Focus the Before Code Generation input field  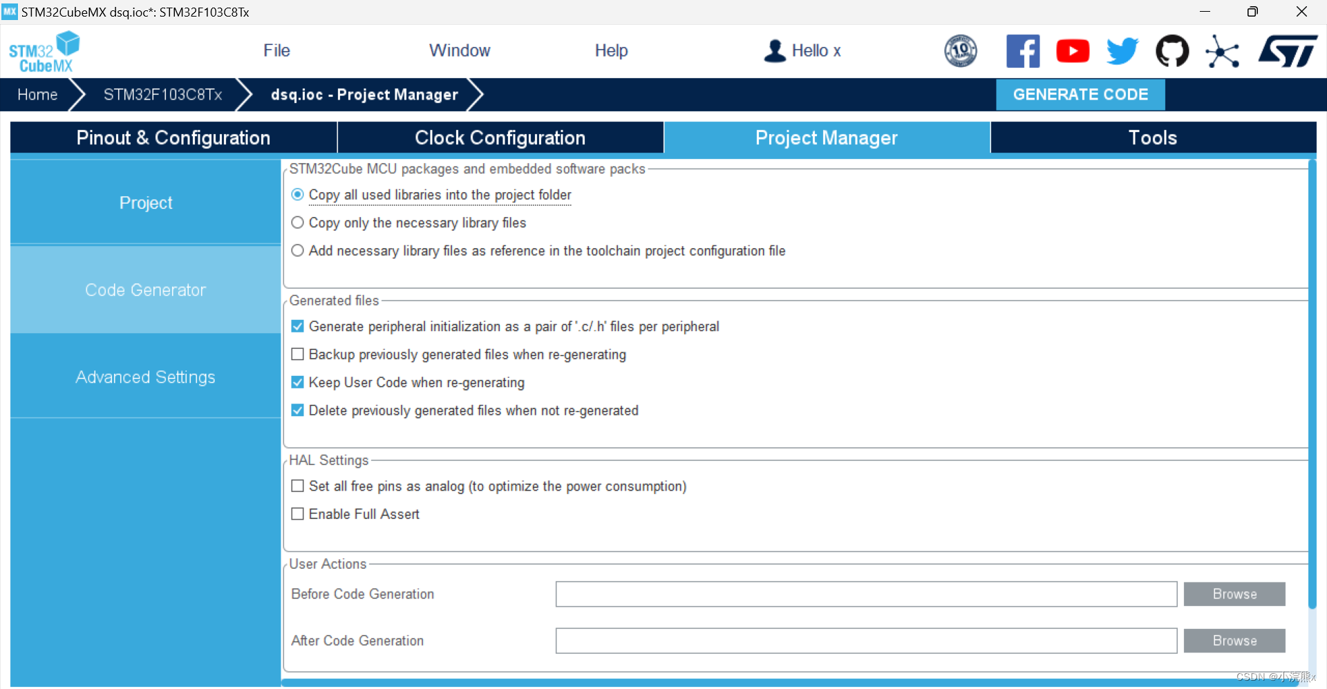tap(866, 594)
